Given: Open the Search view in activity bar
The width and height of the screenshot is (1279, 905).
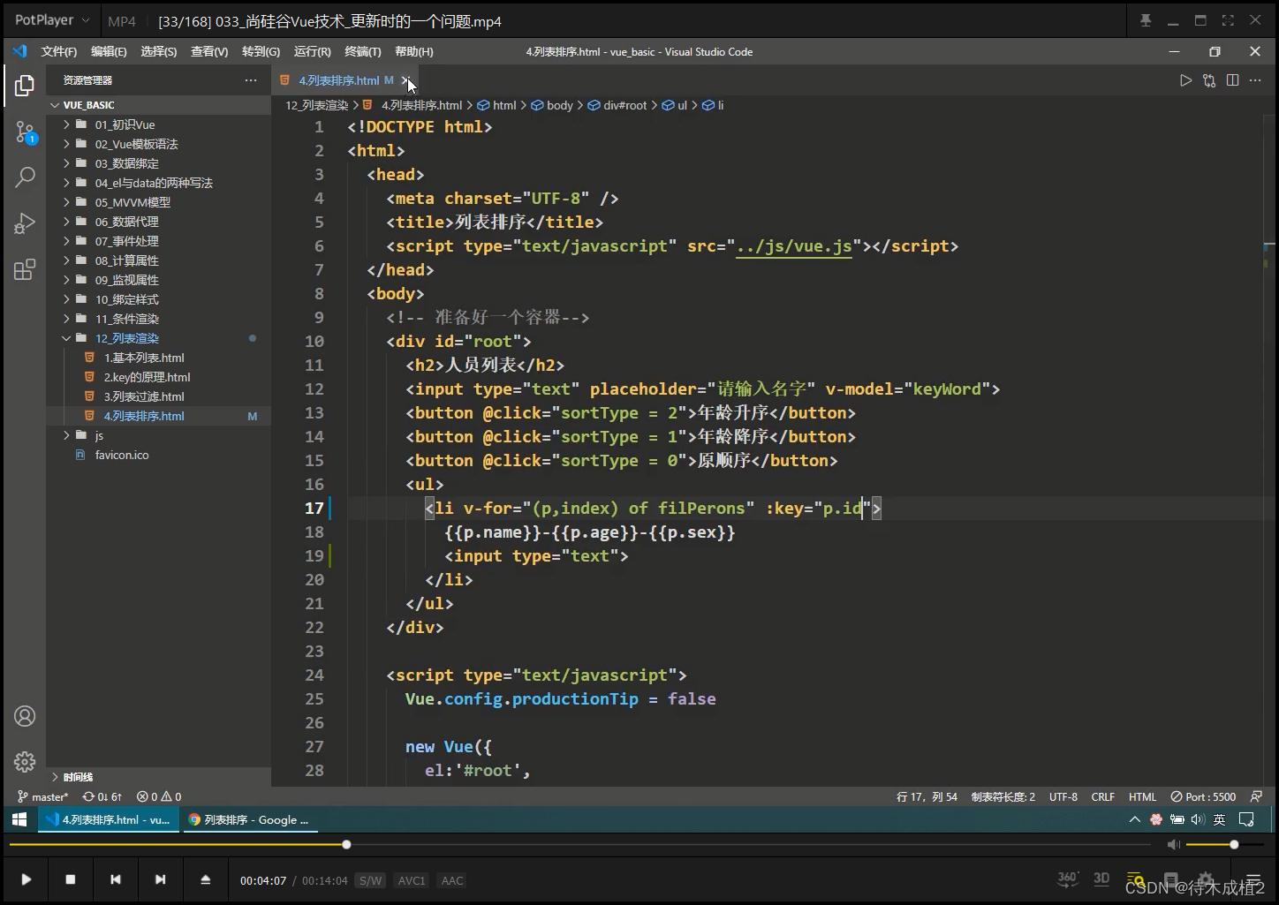Looking at the screenshot, I should [x=25, y=177].
